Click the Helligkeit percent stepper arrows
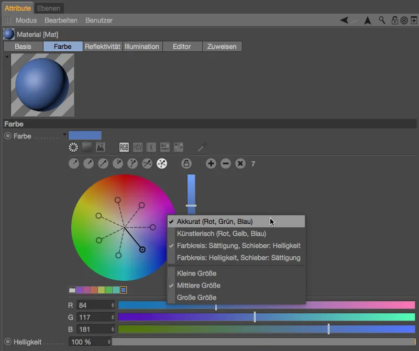The height and width of the screenshot is (351, 419). click(109, 342)
